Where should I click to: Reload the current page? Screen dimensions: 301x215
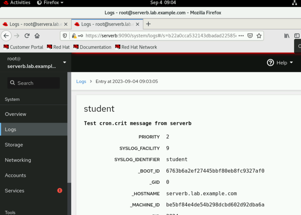click(27, 36)
